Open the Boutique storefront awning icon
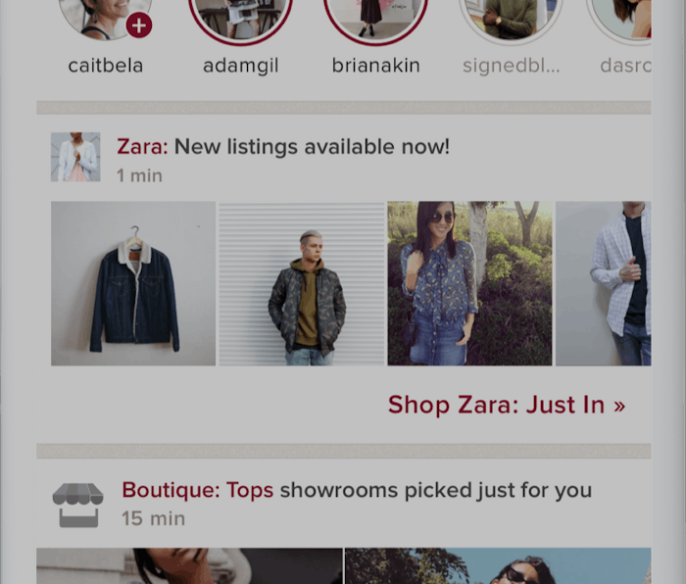 coord(77,506)
